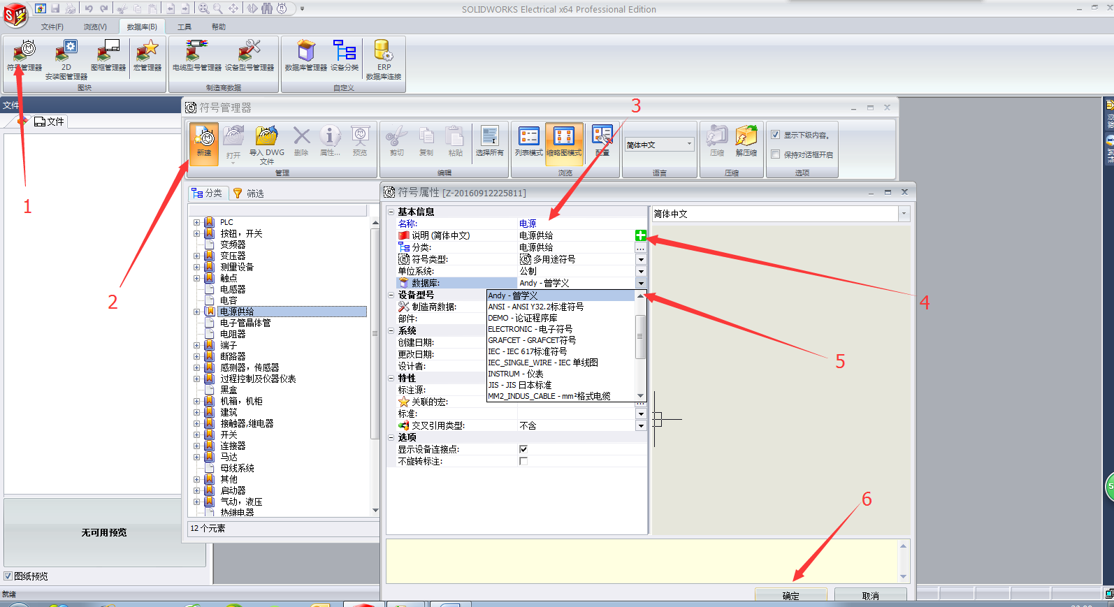Viewport: 1114px width, 607px height.
Task: Switch to the 筛选 filter tab
Action: coord(248,193)
